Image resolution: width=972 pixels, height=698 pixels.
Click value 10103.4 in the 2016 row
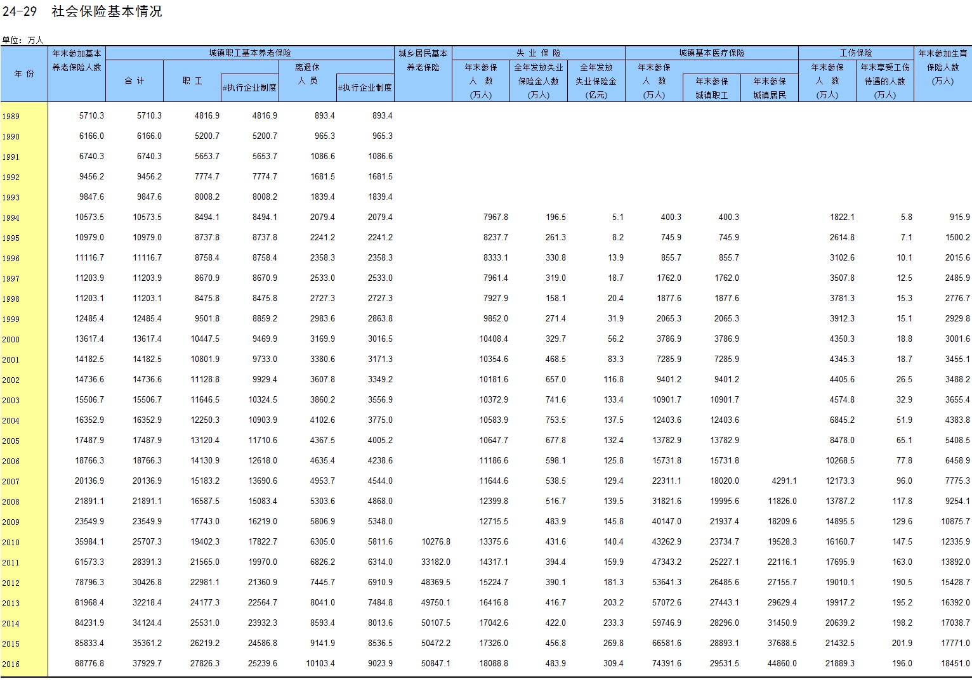(320, 664)
